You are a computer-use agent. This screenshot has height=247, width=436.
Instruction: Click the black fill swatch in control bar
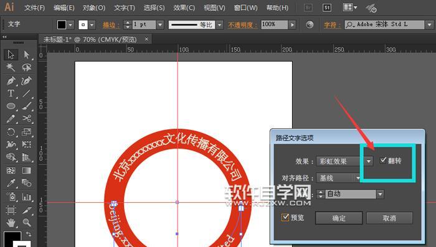tap(62, 25)
